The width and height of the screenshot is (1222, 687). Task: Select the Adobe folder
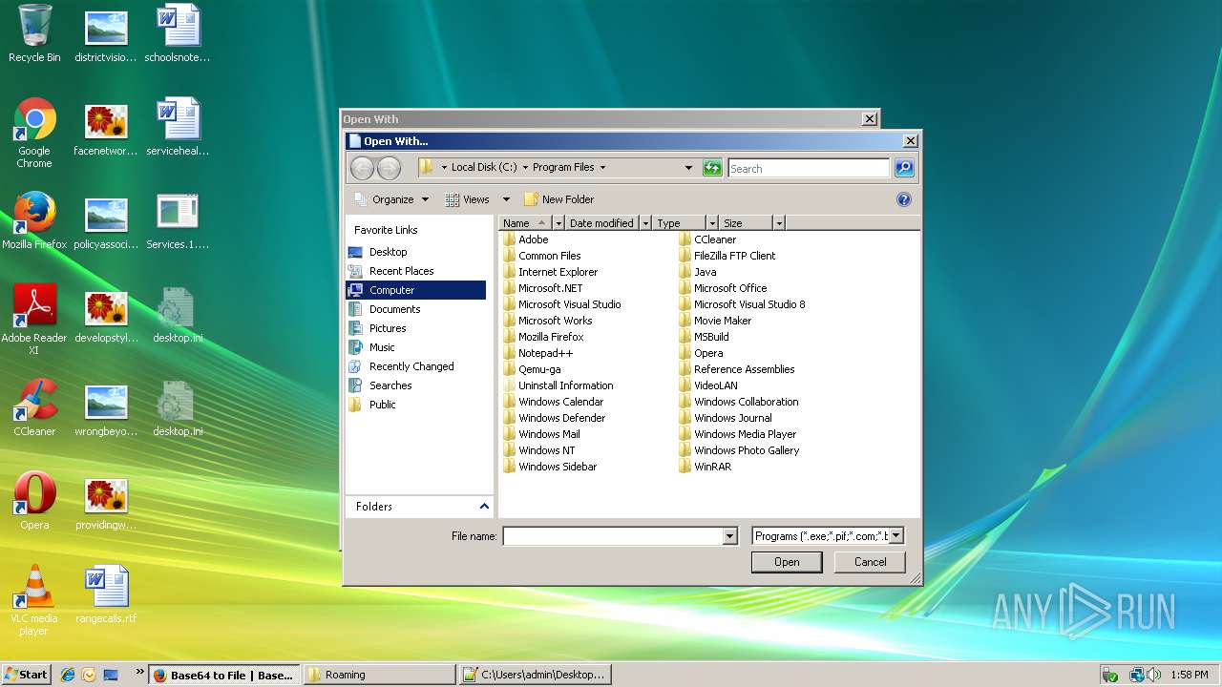526,239
